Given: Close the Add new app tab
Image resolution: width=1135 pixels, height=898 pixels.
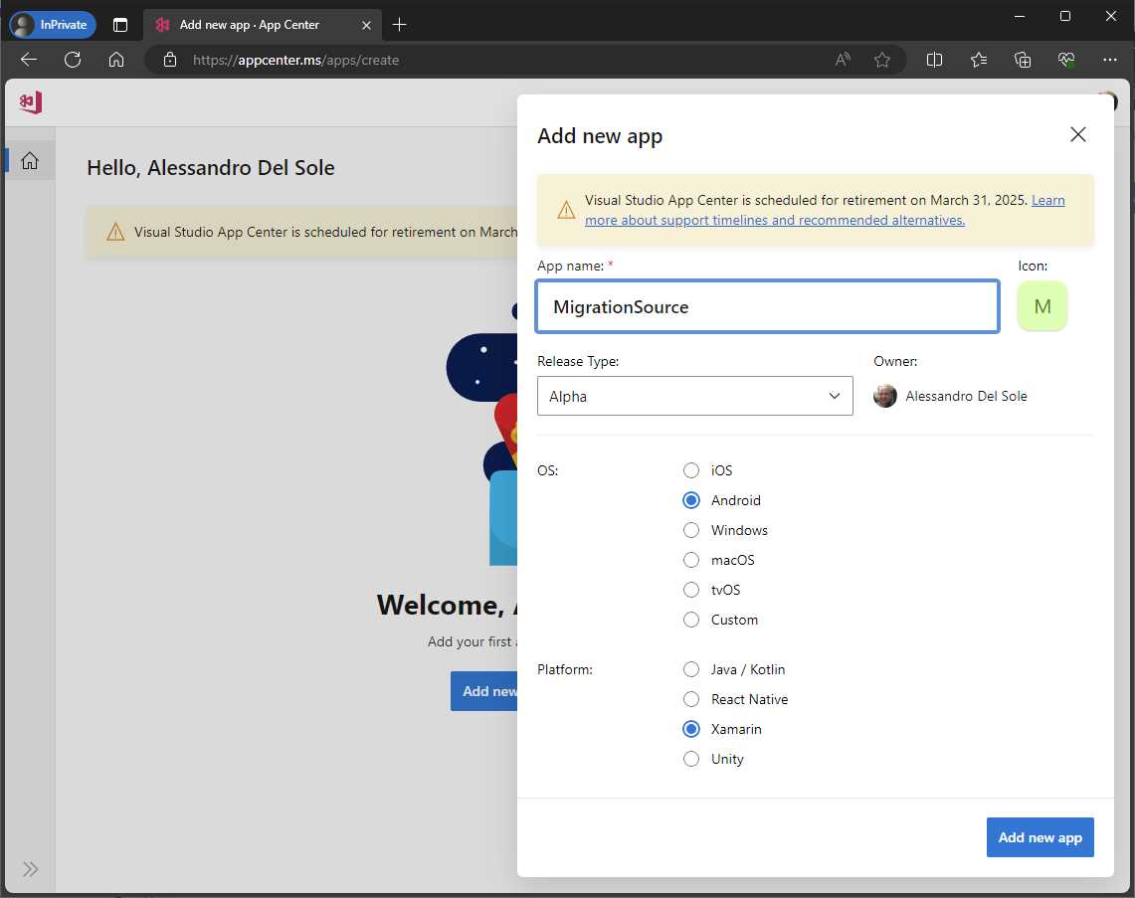Looking at the screenshot, I should pyautogui.click(x=366, y=25).
